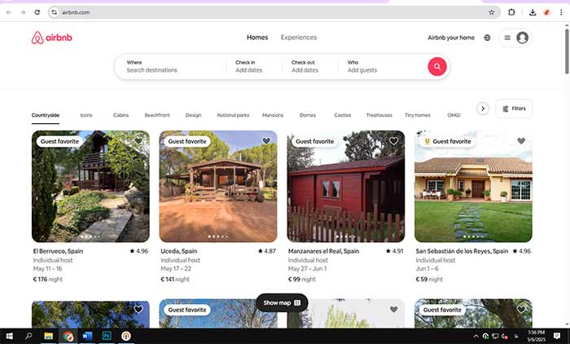Click the €176 night price
Image resolution: width=570 pixels, height=344 pixels.
click(x=47, y=280)
